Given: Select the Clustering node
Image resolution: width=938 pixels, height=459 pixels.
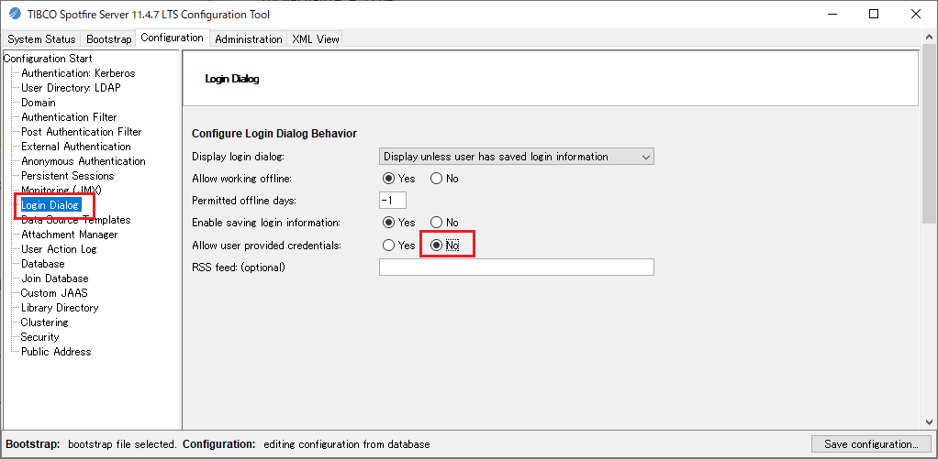Looking at the screenshot, I should [x=44, y=322].
